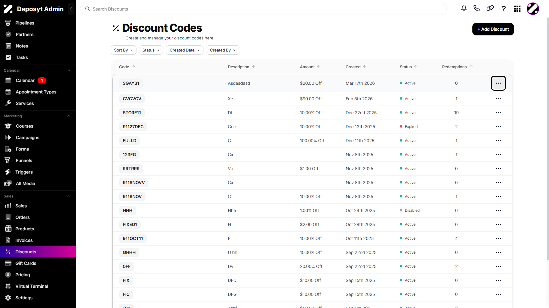
Task: Click the FULLD discount code
Action: 129,141
